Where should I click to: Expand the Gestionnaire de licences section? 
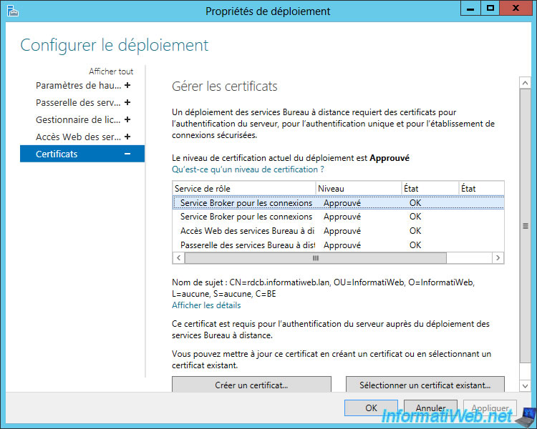click(127, 119)
